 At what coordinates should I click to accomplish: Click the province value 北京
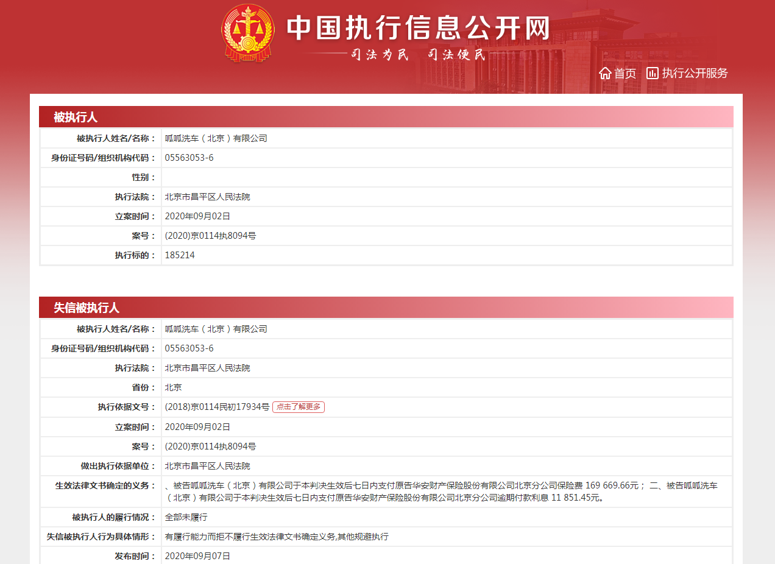click(172, 387)
